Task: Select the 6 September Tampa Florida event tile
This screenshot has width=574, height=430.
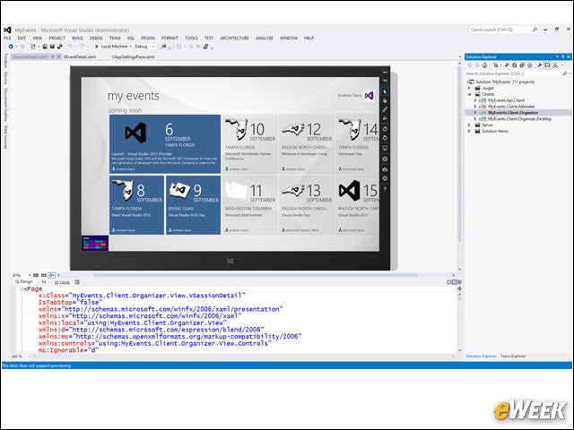Action: point(165,143)
